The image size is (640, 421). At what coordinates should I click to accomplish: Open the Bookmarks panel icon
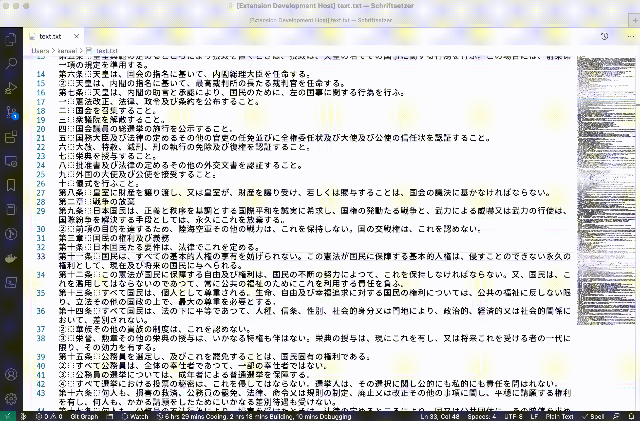(x=11, y=185)
